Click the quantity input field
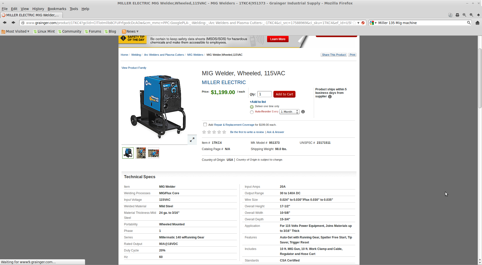This screenshot has width=482, height=265. click(264, 94)
